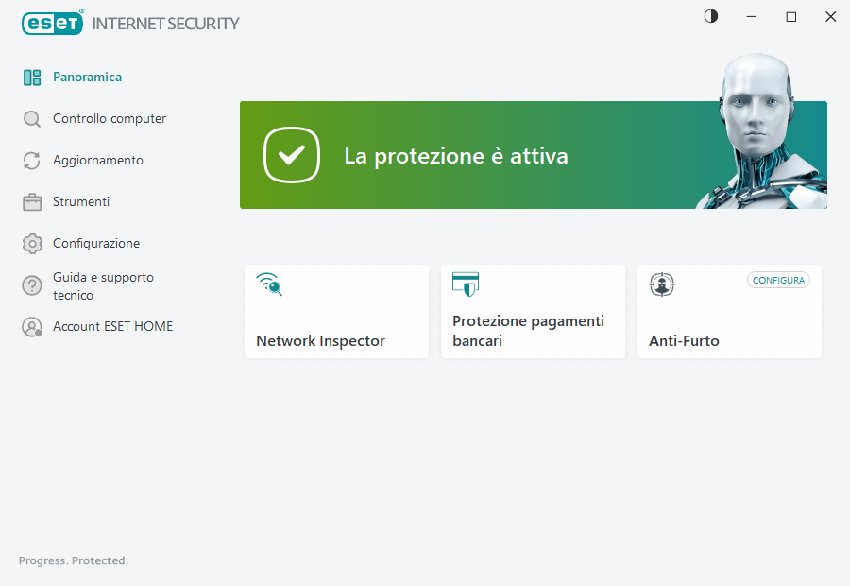The height and width of the screenshot is (586, 850).
Task: Click the Protezione pagamenti card shield icon
Action: click(466, 284)
